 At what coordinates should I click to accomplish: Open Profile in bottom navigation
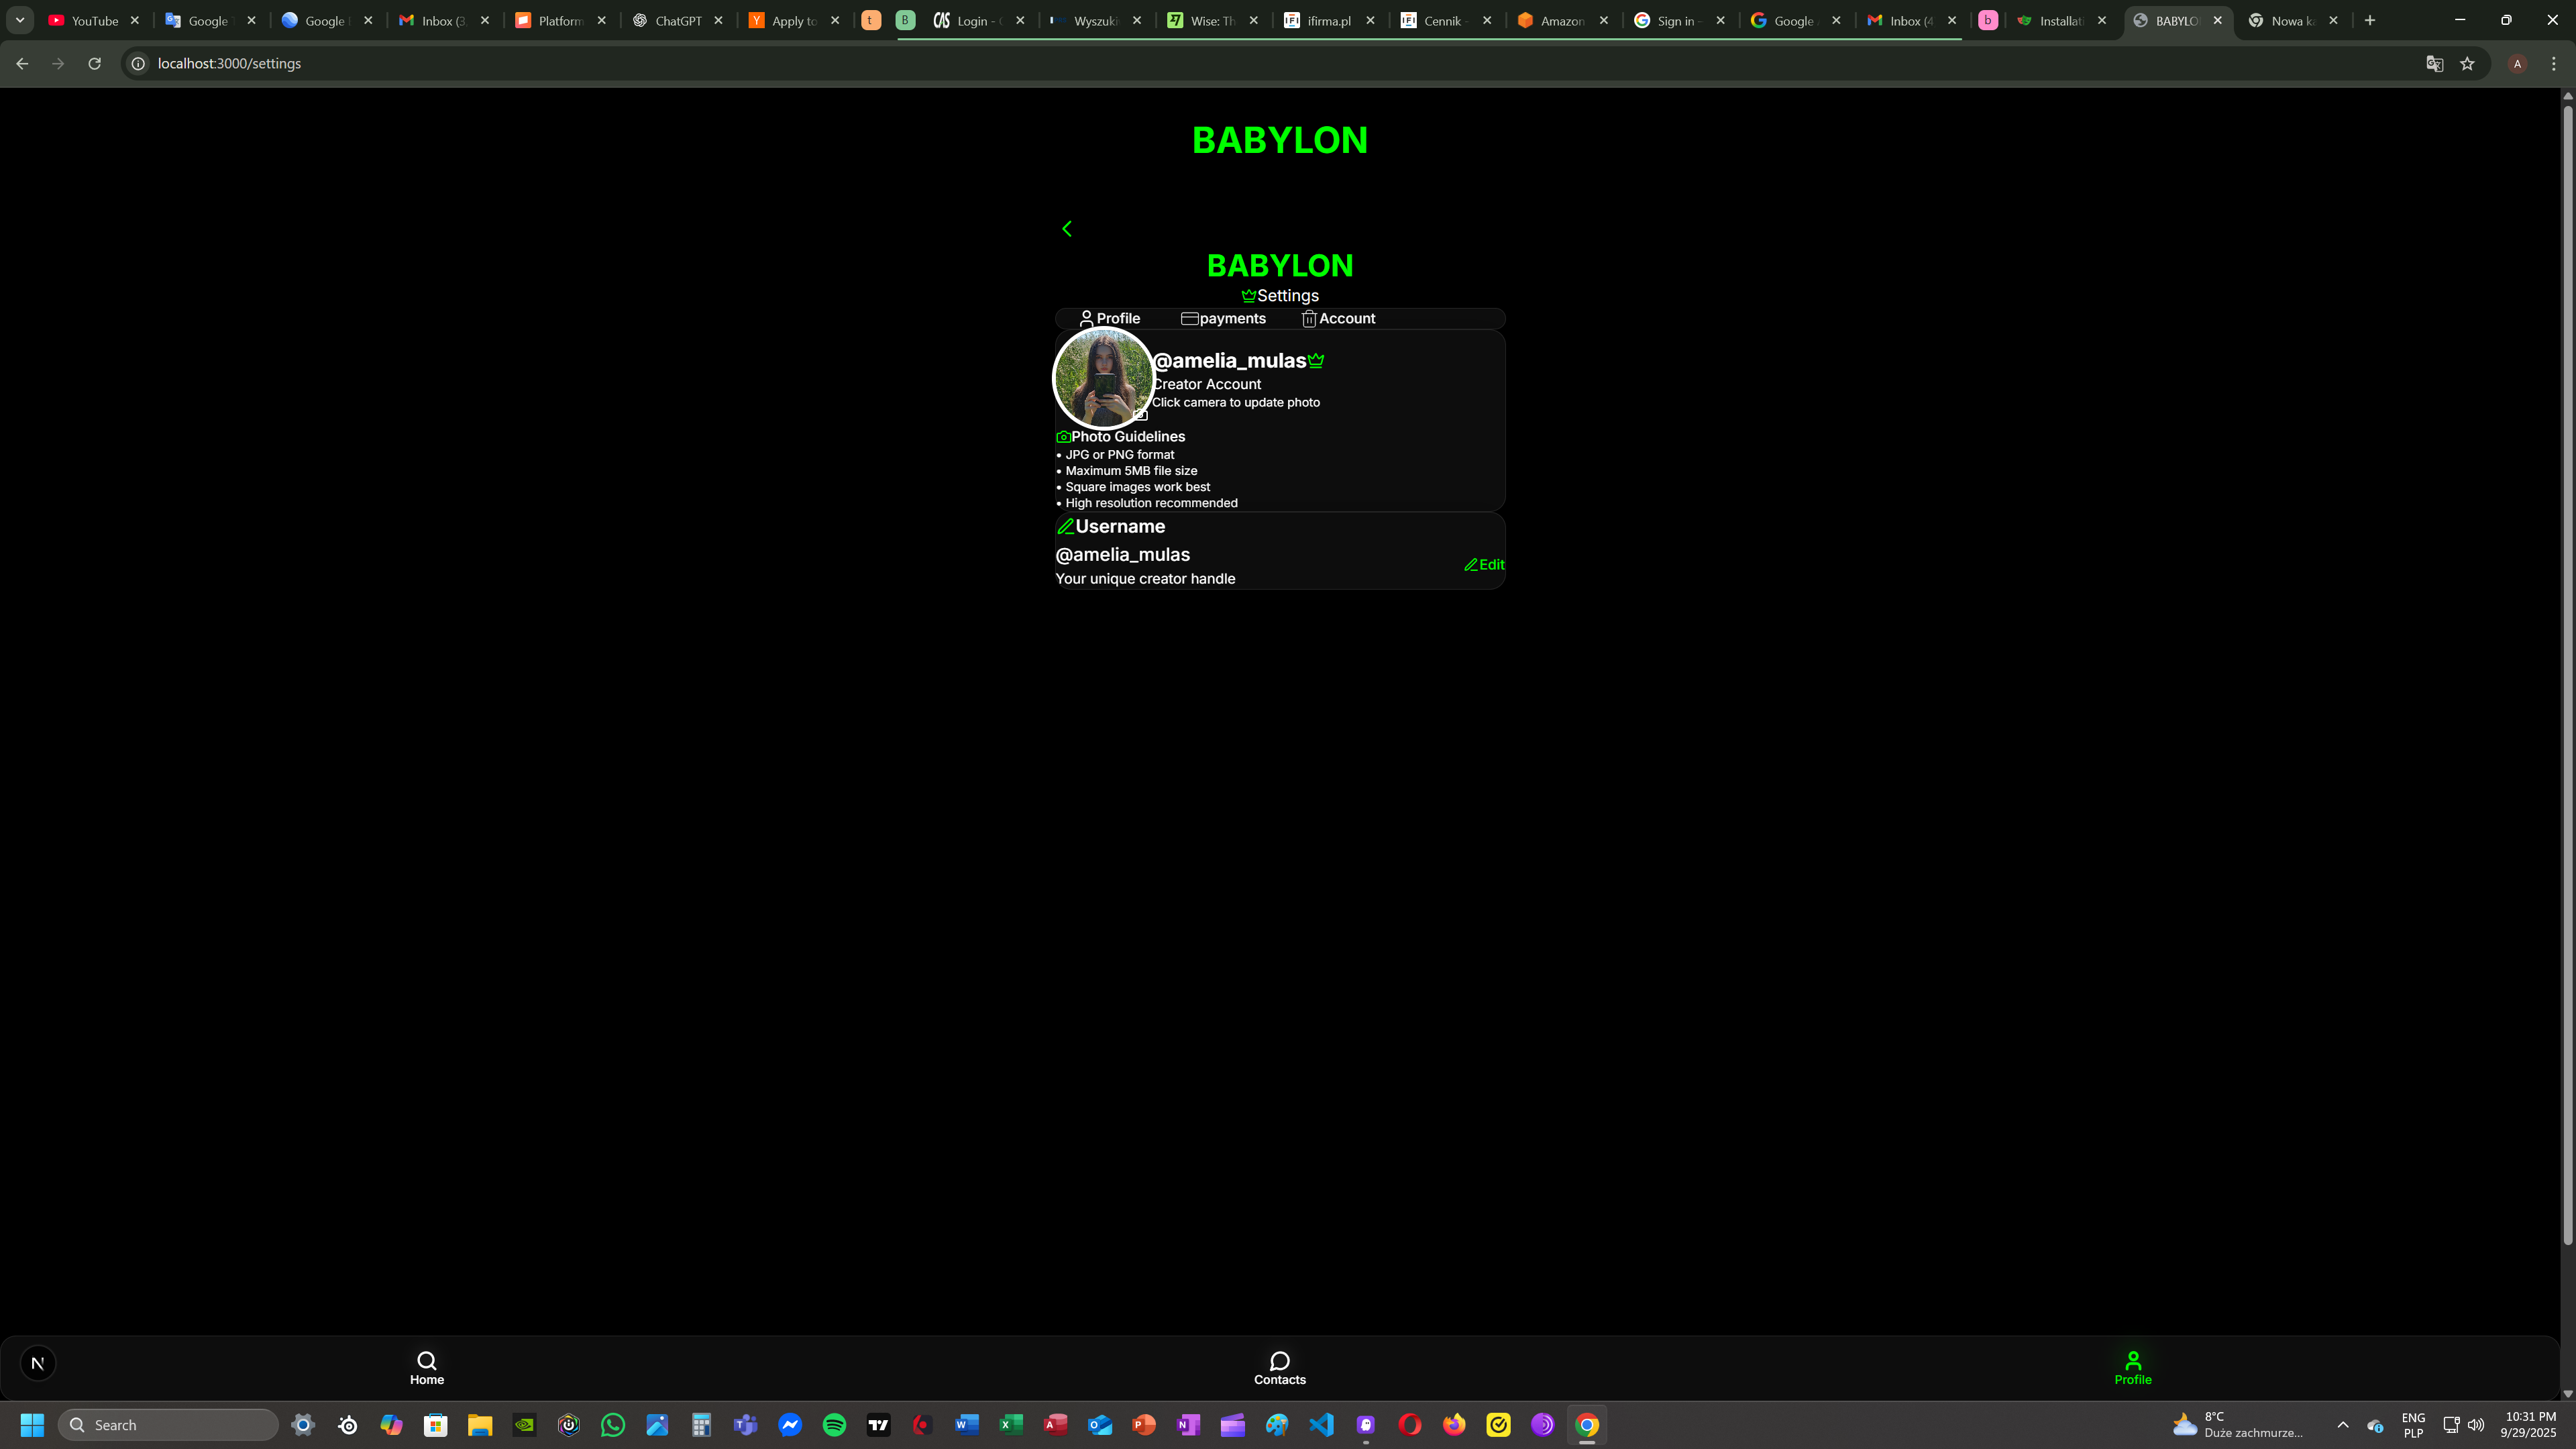pos(2132,1368)
